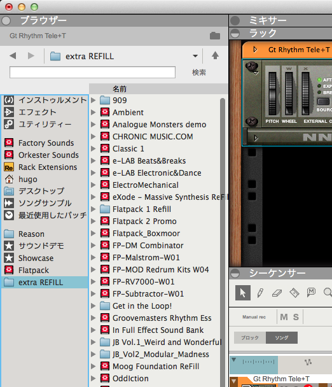Select the pencil tool in sequencer
Screen dimensions: 332x387
point(260,293)
